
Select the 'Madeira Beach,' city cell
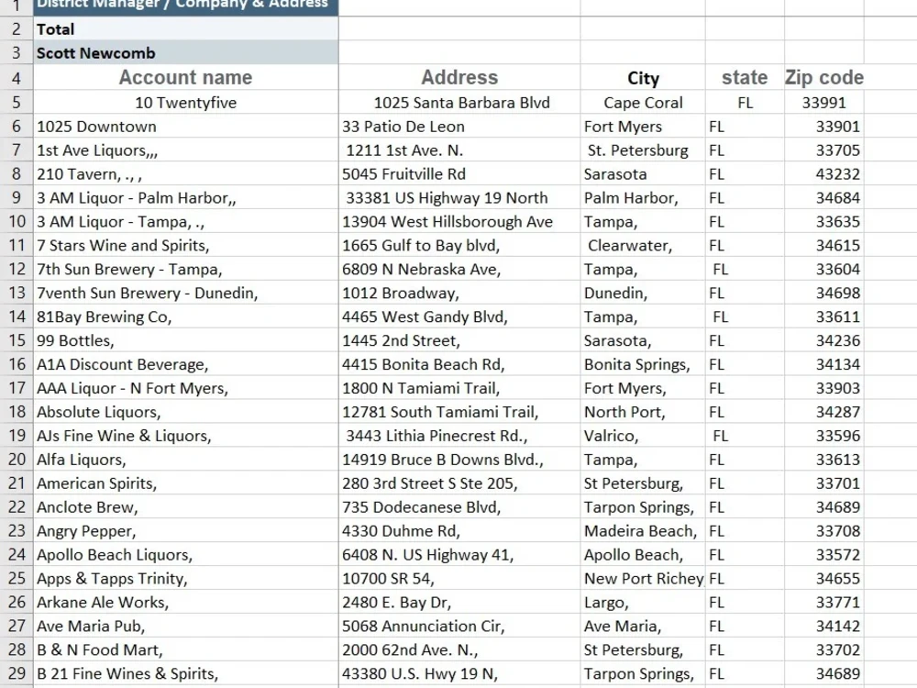click(643, 530)
